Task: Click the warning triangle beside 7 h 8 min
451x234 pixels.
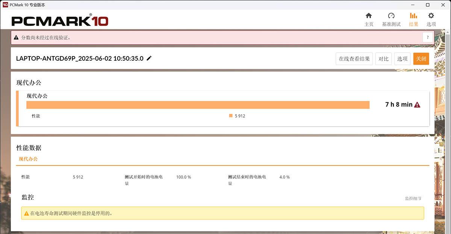Action: [x=417, y=105]
